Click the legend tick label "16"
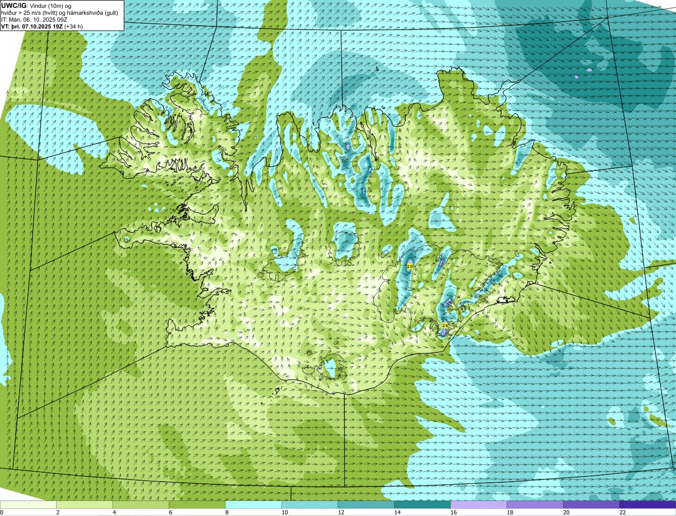This screenshot has width=676, height=516. 454,512
